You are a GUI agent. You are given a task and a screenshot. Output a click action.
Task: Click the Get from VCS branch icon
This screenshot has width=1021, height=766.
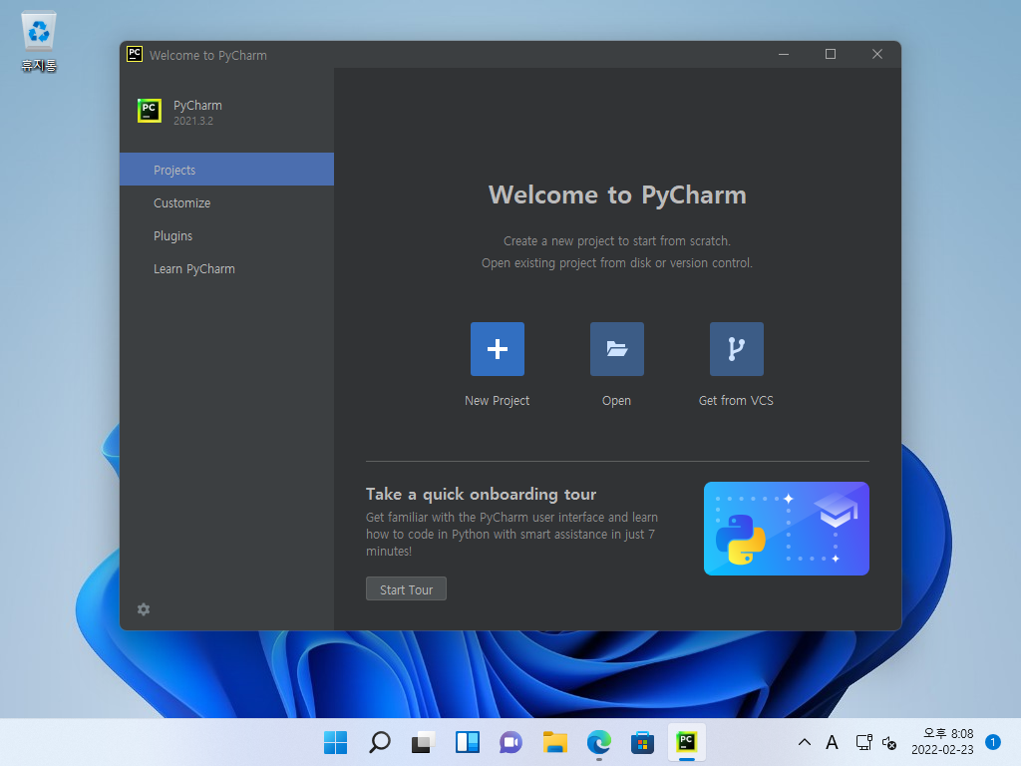click(737, 349)
